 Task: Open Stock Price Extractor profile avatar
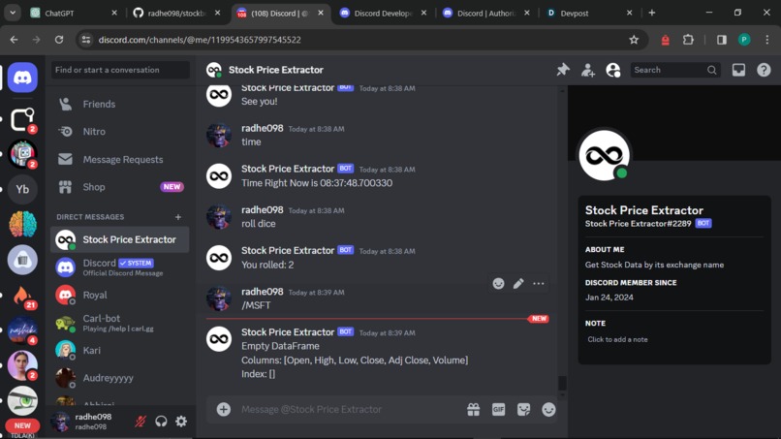[604, 155]
